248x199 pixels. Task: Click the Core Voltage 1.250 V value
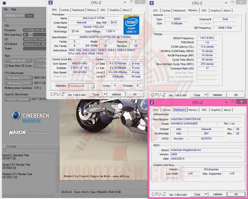pos(111,31)
